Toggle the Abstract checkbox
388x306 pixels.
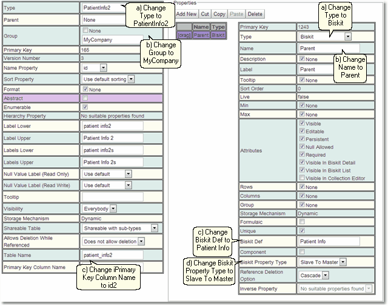click(85, 98)
